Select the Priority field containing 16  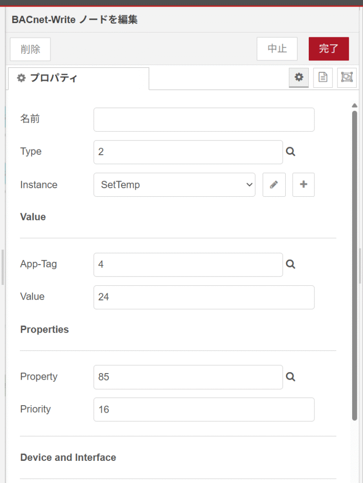pos(204,409)
